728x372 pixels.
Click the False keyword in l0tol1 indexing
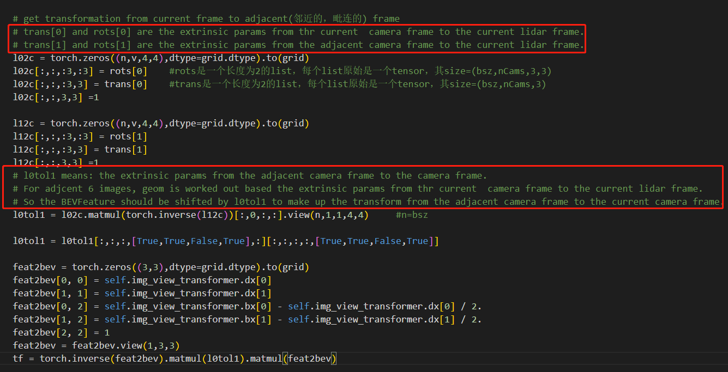pyautogui.click(x=204, y=241)
